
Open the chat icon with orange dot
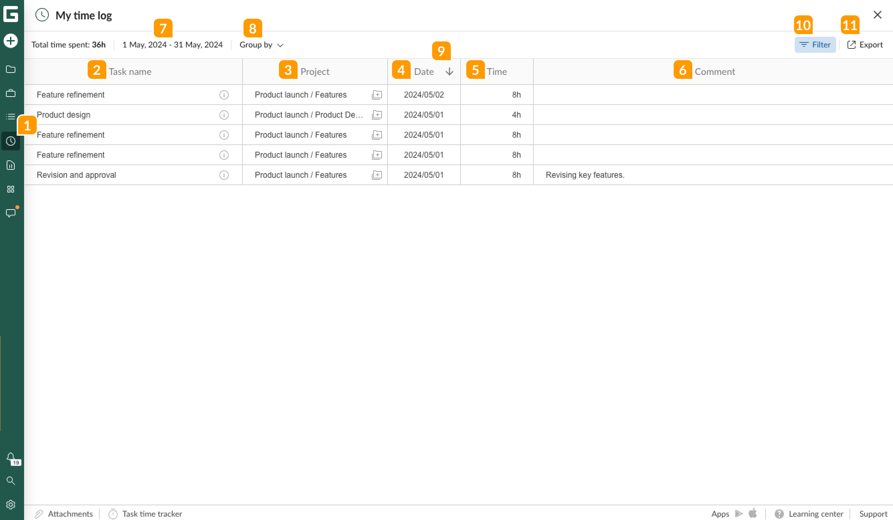[11, 213]
